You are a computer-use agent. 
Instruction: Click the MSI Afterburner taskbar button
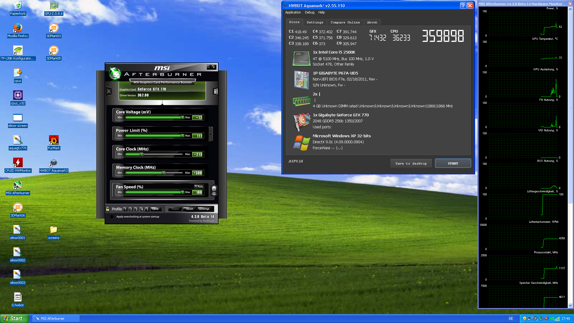56,319
